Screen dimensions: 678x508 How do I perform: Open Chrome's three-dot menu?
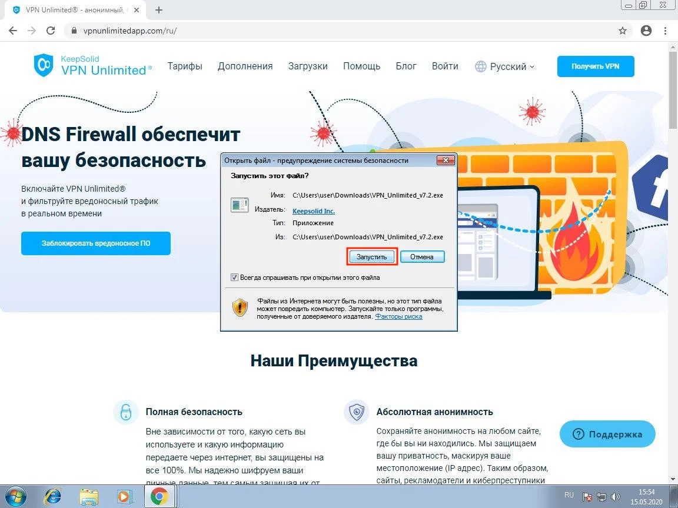pyautogui.click(x=666, y=31)
